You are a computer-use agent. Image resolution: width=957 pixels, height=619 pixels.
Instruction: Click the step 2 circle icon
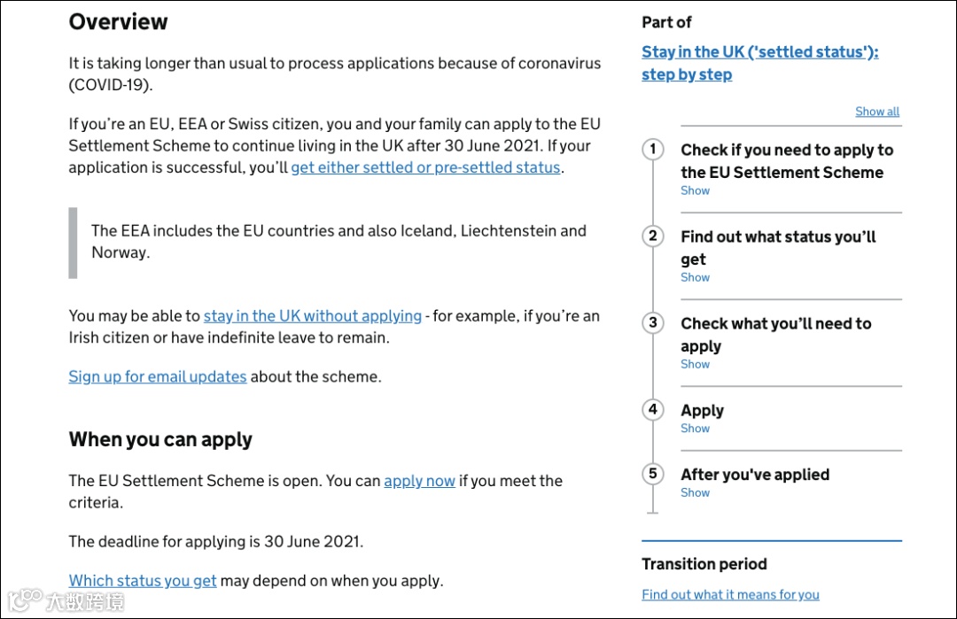tap(653, 236)
